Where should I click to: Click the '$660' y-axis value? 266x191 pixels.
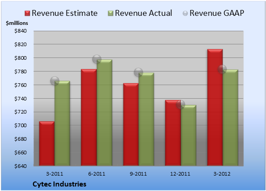pyautogui.click(x=20, y=153)
